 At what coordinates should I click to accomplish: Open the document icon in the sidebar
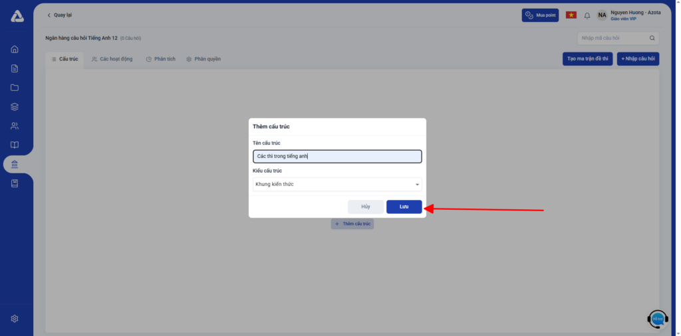pyautogui.click(x=15, y=68)
